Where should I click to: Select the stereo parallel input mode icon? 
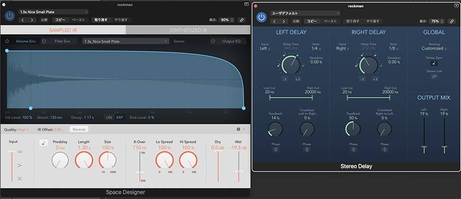20,152
